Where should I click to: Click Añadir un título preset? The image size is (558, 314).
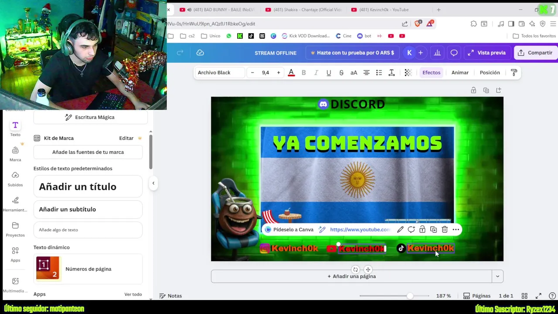pos(88,187)
